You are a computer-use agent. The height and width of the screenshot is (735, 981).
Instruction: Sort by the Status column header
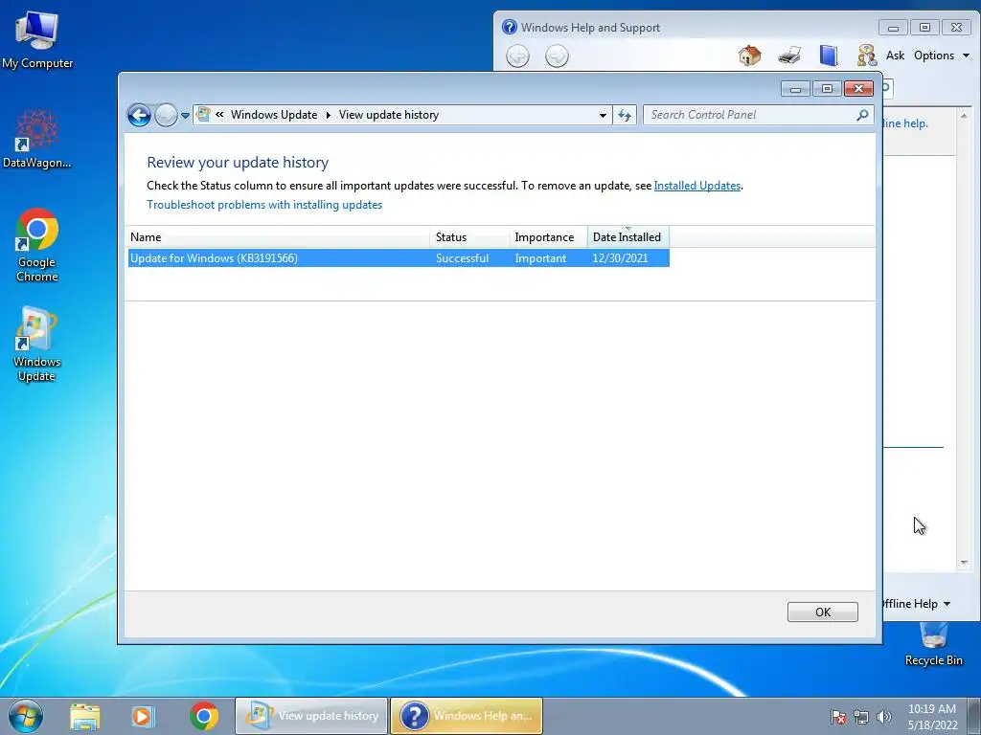click(x=469, y=237)
